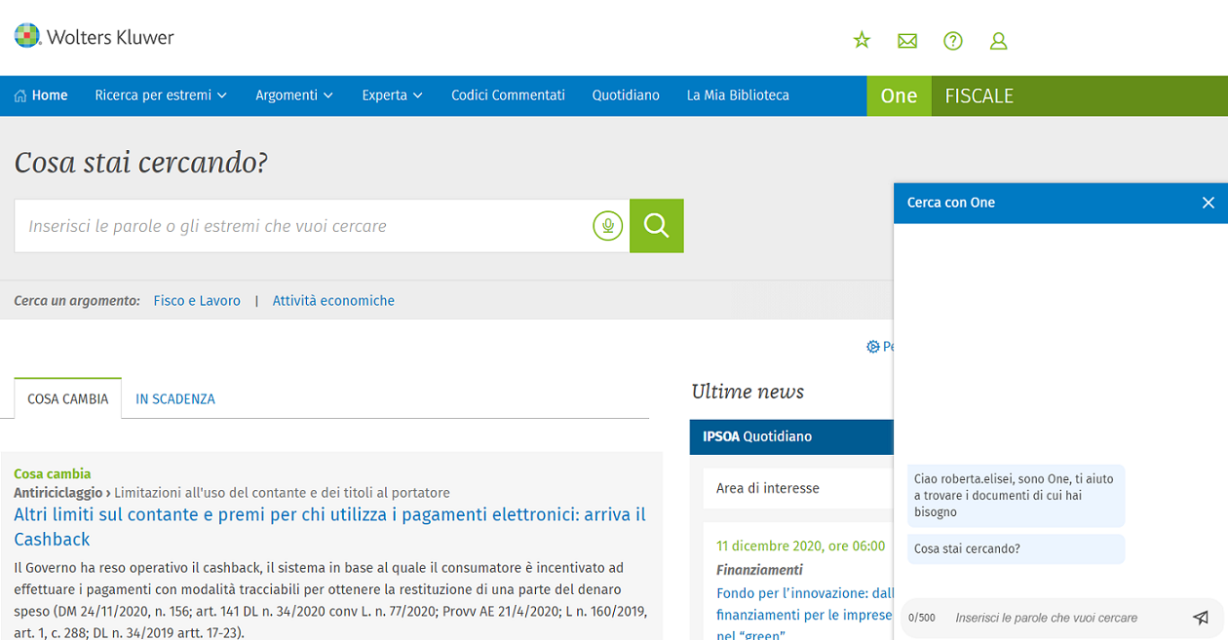1228x640 pixels.
Task: Click the help question mark icon
Action: coord(953,41)
